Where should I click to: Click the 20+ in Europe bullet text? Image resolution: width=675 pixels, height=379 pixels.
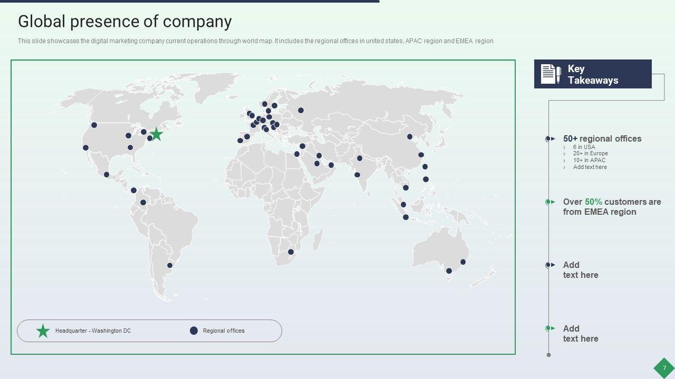[x=590, y=154]
